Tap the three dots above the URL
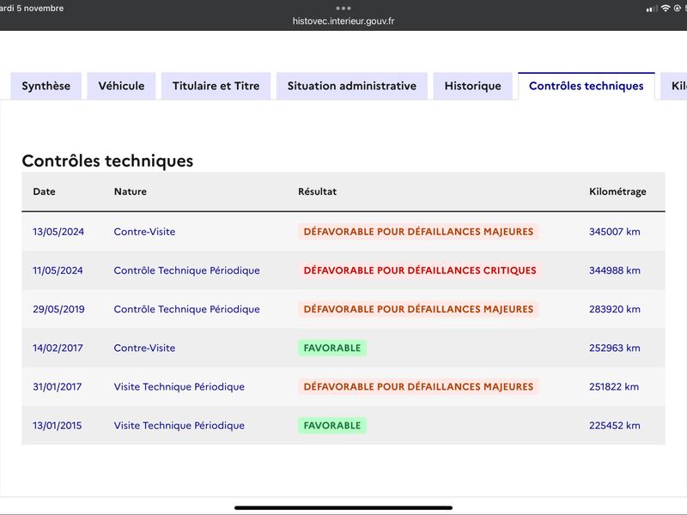 343,9
